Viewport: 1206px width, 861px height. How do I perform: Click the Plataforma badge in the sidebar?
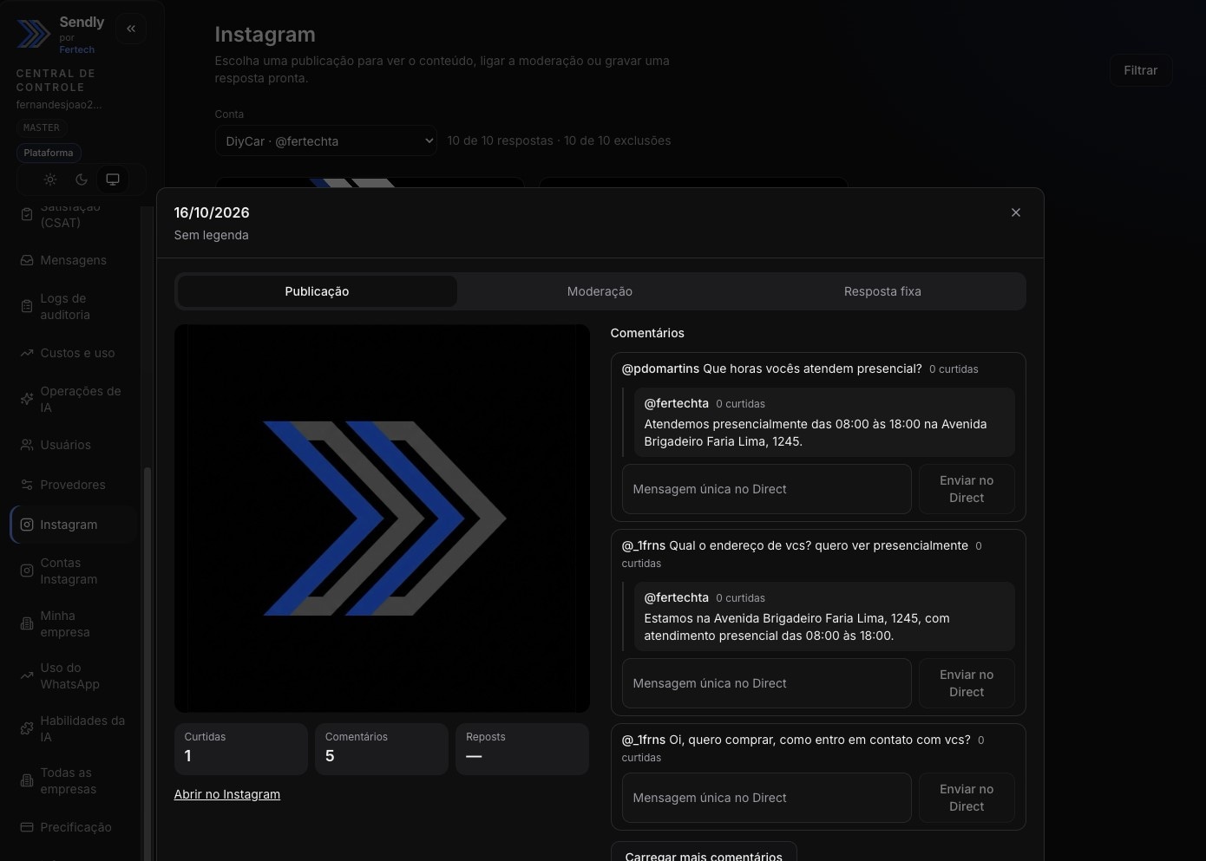[x=49, y=153]
